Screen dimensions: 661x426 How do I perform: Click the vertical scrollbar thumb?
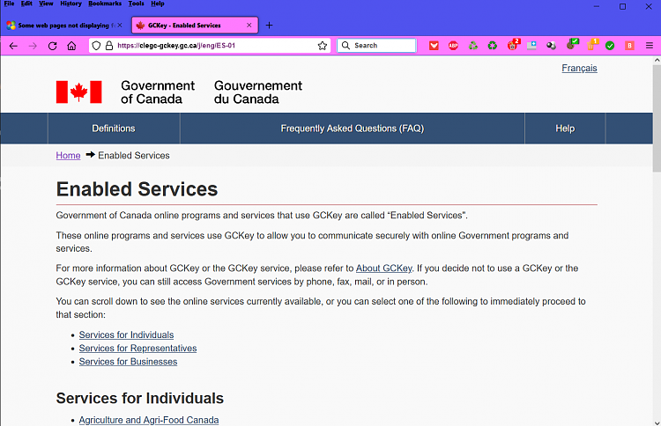(657, 118)
